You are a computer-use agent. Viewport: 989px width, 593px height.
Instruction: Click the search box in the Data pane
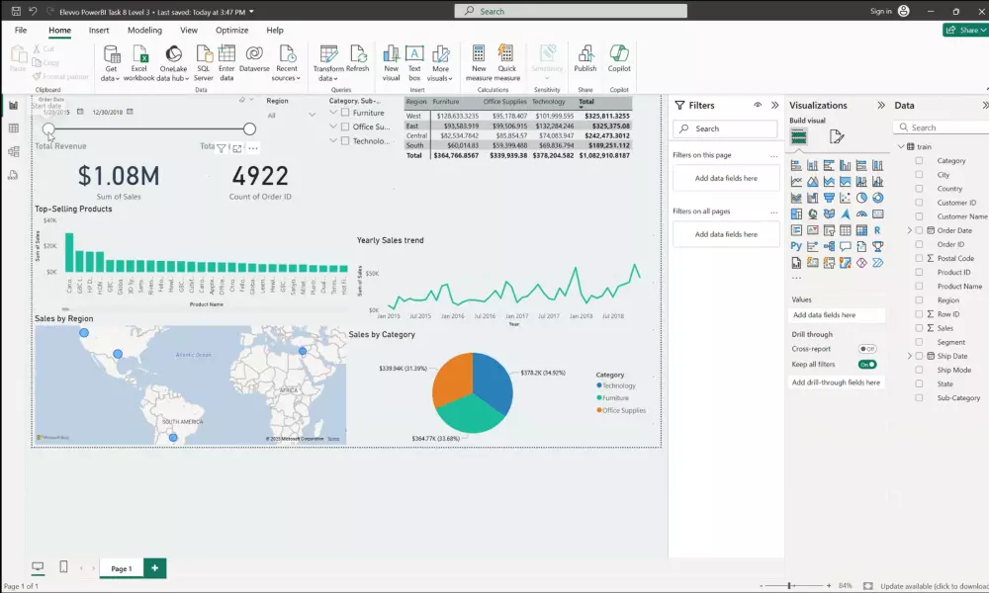pos(942,127)
